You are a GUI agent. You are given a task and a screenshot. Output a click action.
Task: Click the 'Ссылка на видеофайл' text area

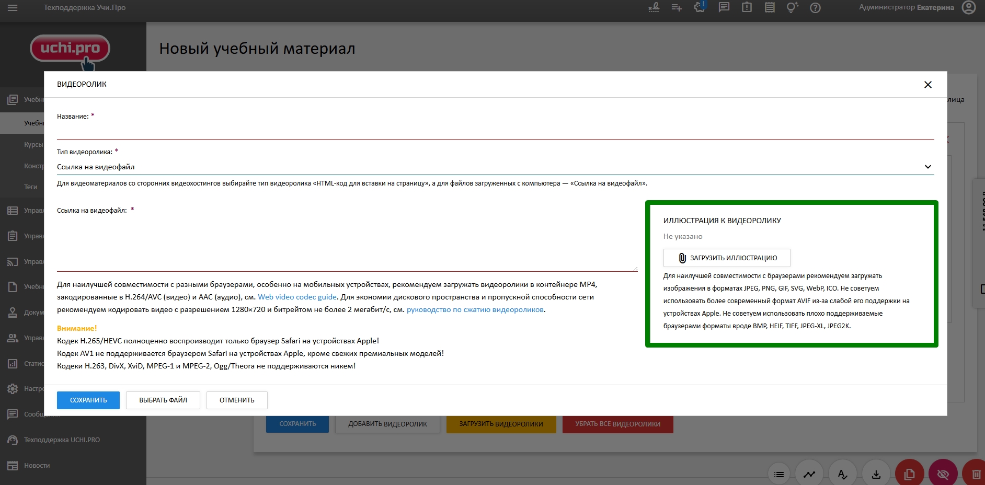point(347,243)
